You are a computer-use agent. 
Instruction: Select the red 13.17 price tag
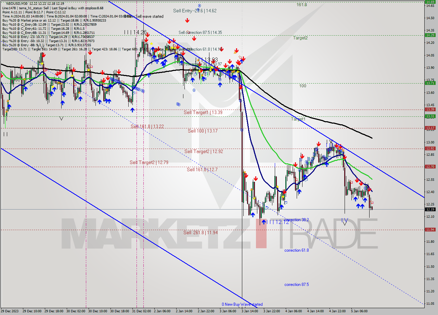click(430, 128)
